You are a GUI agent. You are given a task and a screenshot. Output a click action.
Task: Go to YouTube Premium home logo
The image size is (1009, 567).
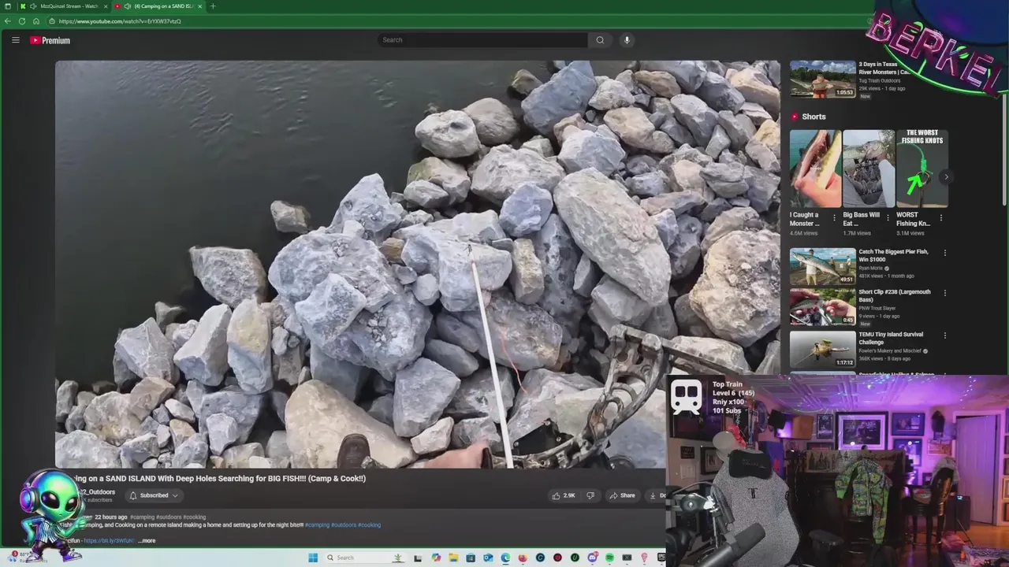click(x=50, y=40)
